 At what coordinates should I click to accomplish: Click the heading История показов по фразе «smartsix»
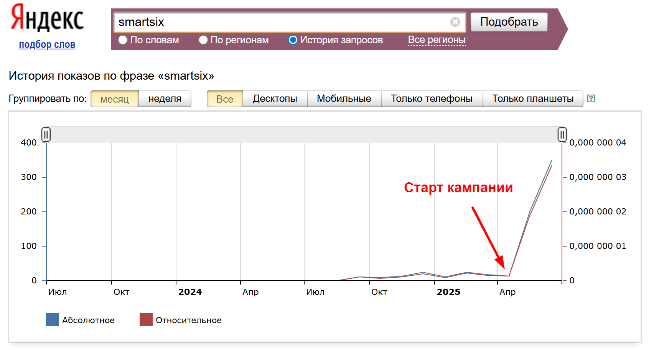tap(111, 76)
